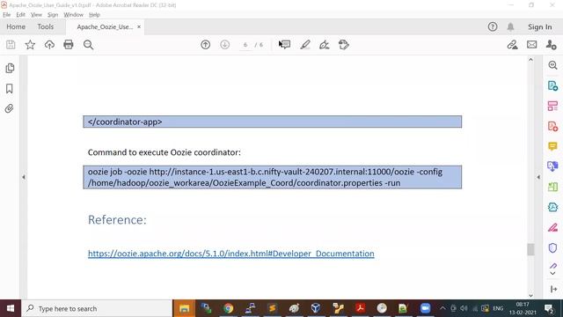Open the Protect shield tool in right pane
Image resolution: width=563 pixels, height=317 pixels.
(x=552, y=247)
